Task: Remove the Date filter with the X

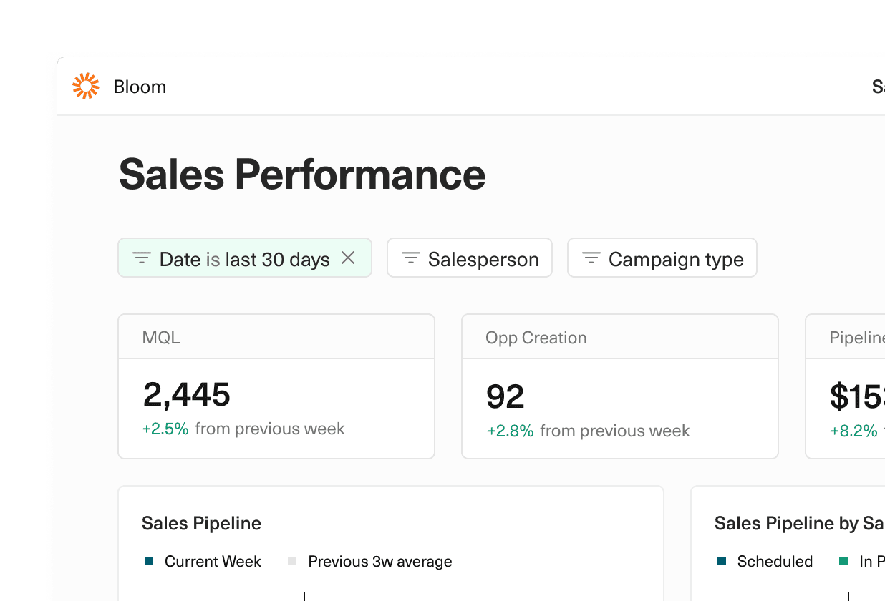Action: coord(347,258)
